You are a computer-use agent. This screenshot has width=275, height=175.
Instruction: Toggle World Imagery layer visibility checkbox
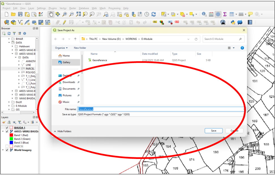[7, 150]
